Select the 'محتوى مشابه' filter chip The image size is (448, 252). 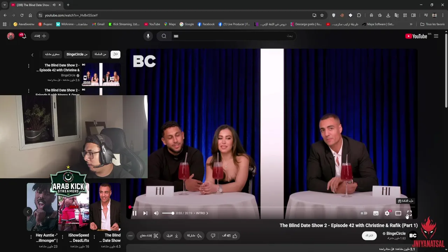click(52, 54)
